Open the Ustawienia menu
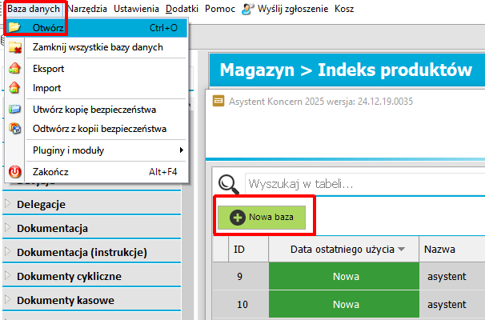This screenshot has width=485, height=320. (x=136, y=9)
